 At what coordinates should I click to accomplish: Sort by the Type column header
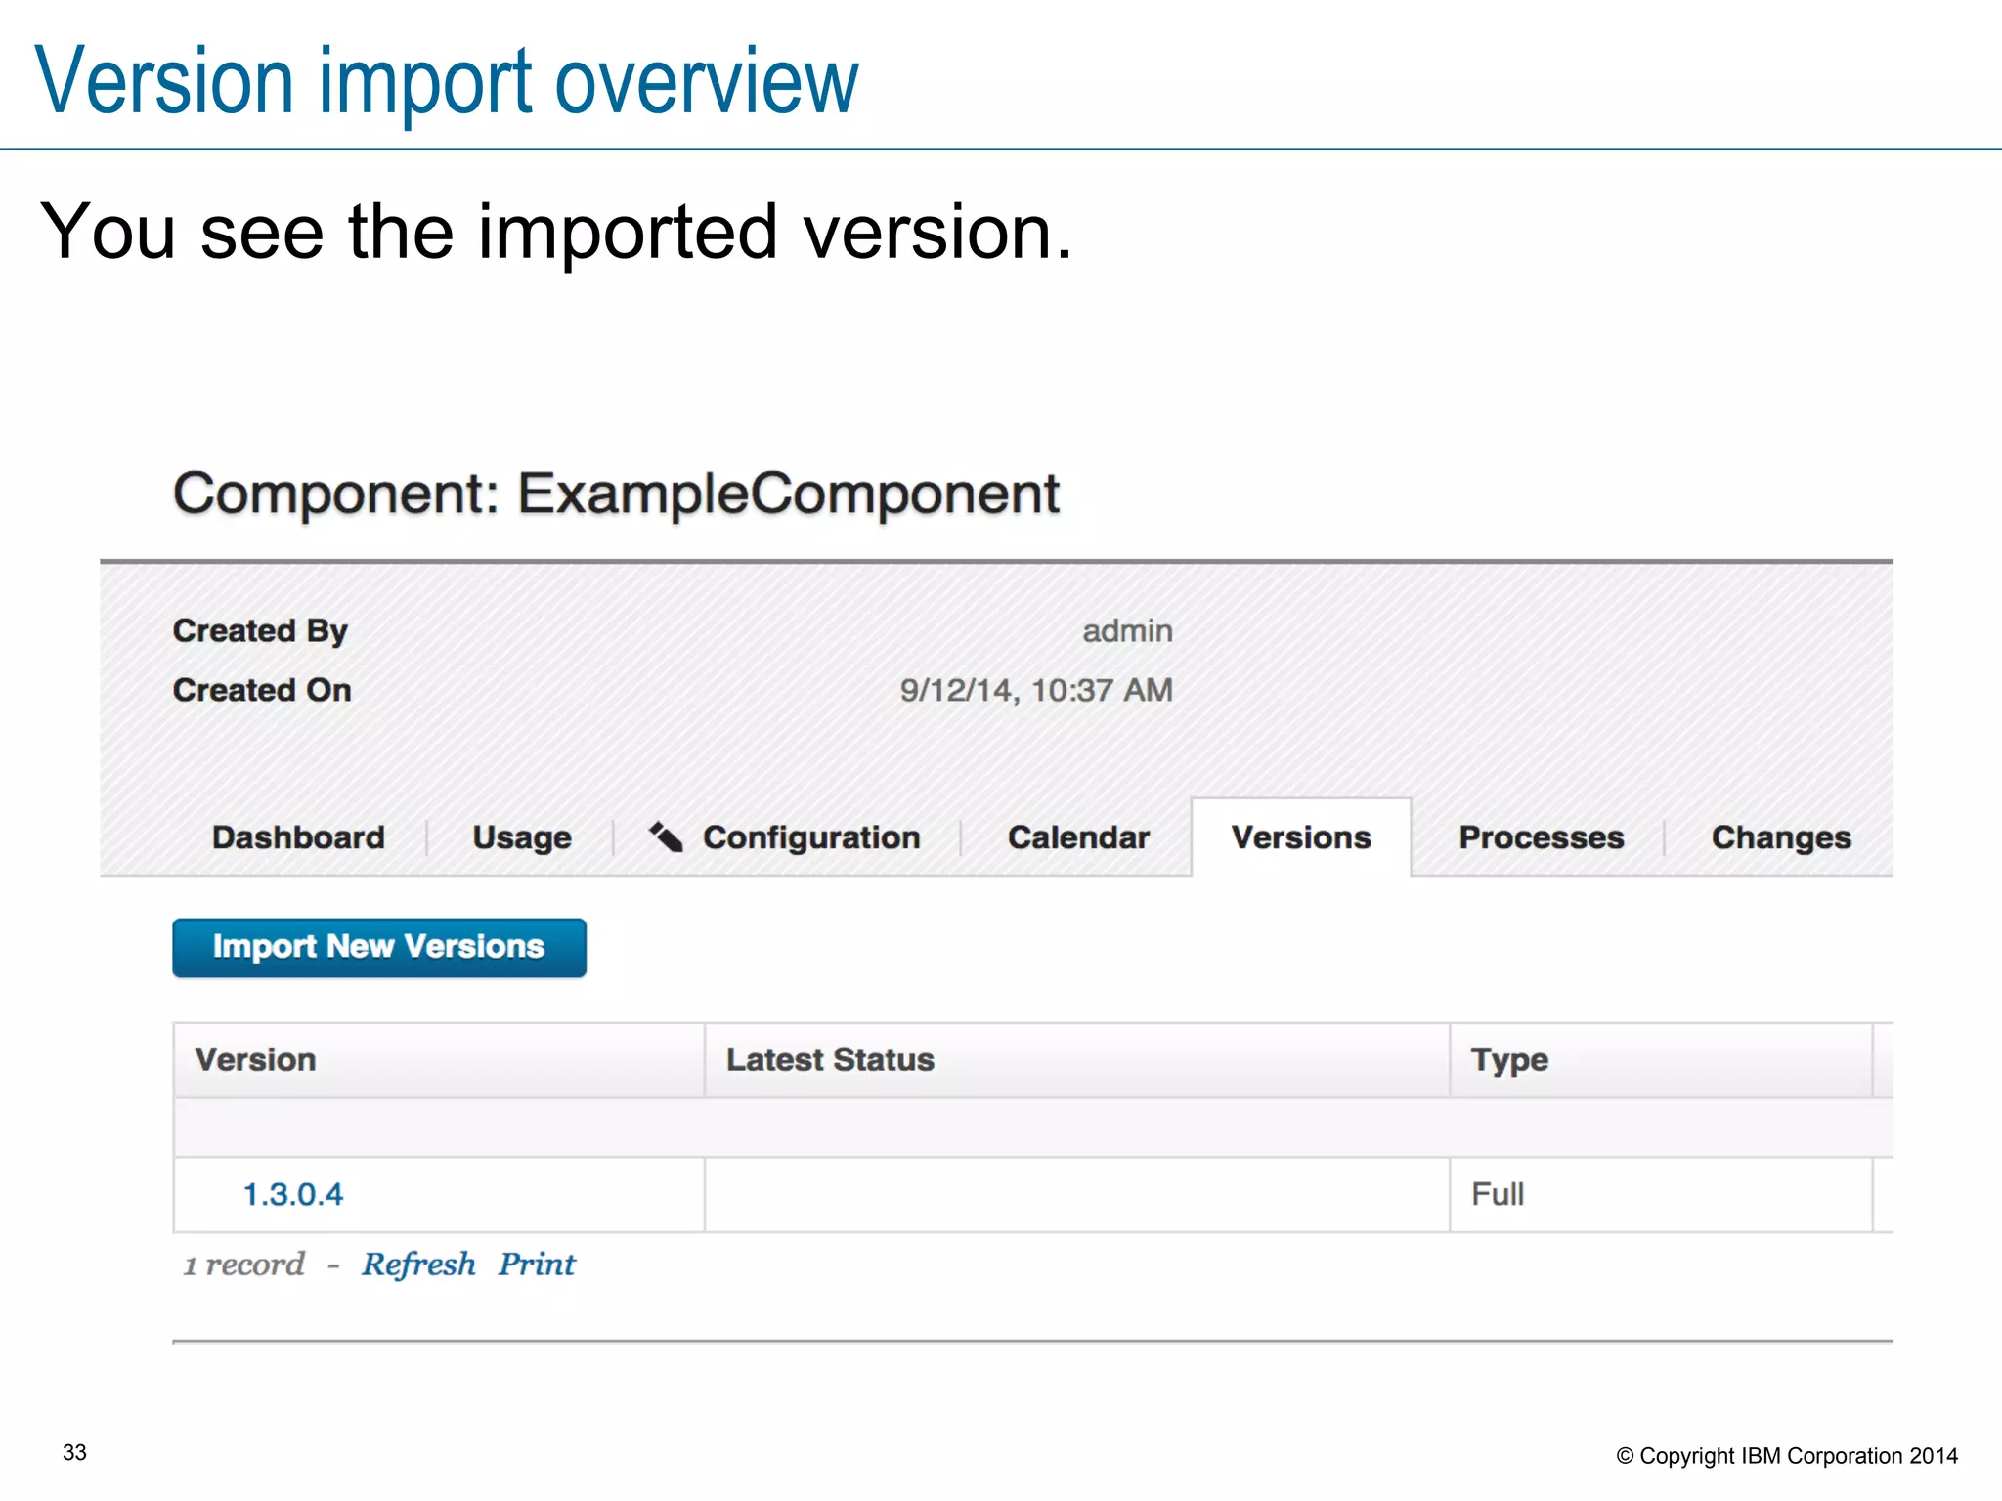tap(1661, 1060)
